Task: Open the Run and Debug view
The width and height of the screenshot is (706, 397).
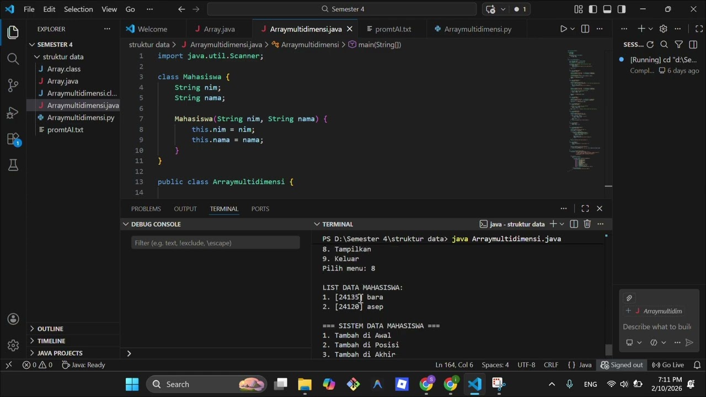Action: [x=13, y=112]
